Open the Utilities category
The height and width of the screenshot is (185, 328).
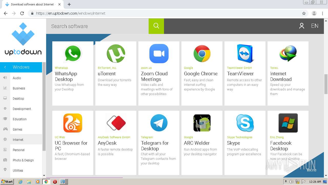coord(18,170)
